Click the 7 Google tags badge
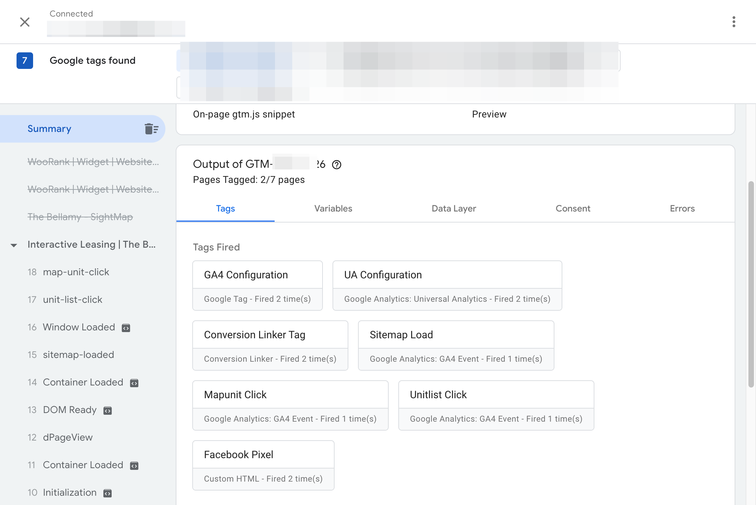This screenshot has height=505, width=756. (25, 61)
